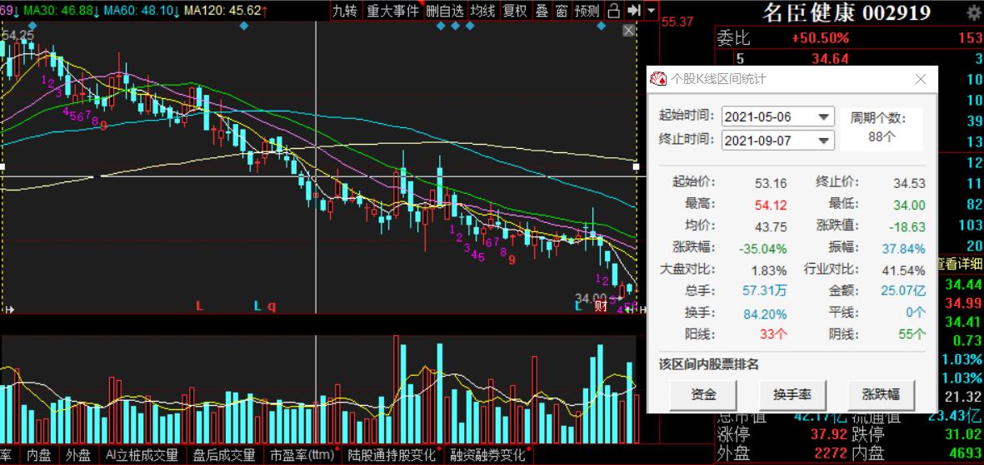Screen dimensions: 984x465
Task: Click the 换手率 ranking button
Action: click(792, 394)
